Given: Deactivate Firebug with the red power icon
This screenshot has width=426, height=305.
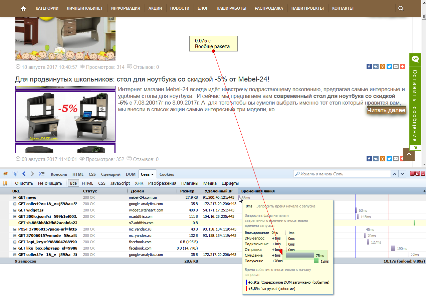Looking at the screenshot, I should click(423, 173).
